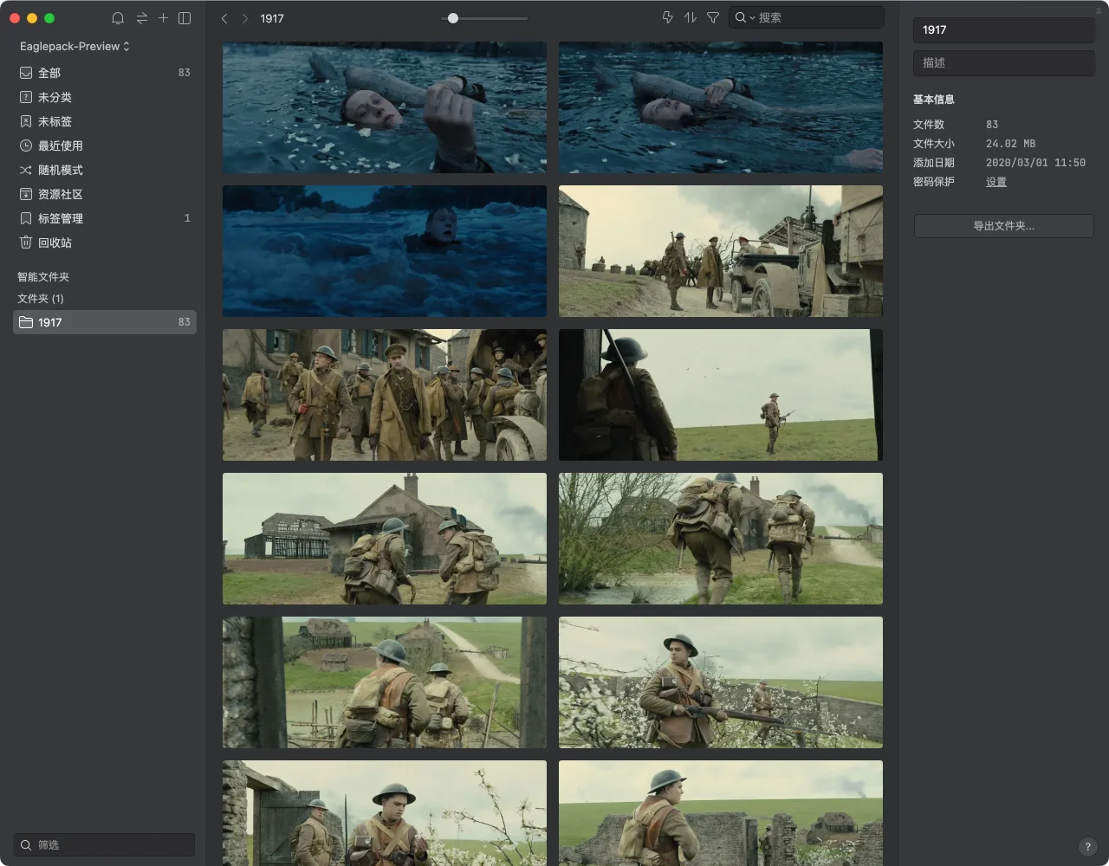Click the 智能文件夹 section header
The image size is (1109, 866).
click(43, 277)
